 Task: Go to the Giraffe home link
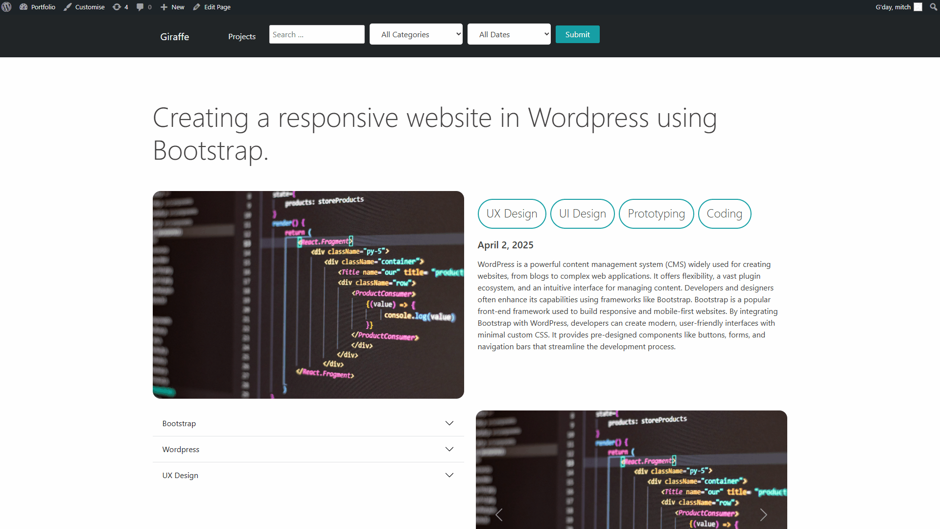coord(175,37)
